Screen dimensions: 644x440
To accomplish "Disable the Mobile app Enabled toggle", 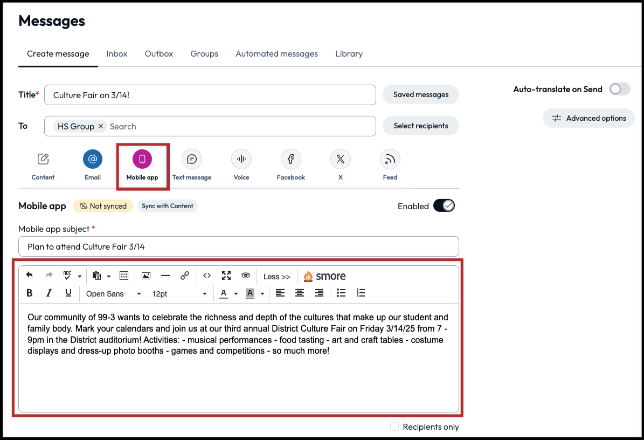I will (444, 205).
